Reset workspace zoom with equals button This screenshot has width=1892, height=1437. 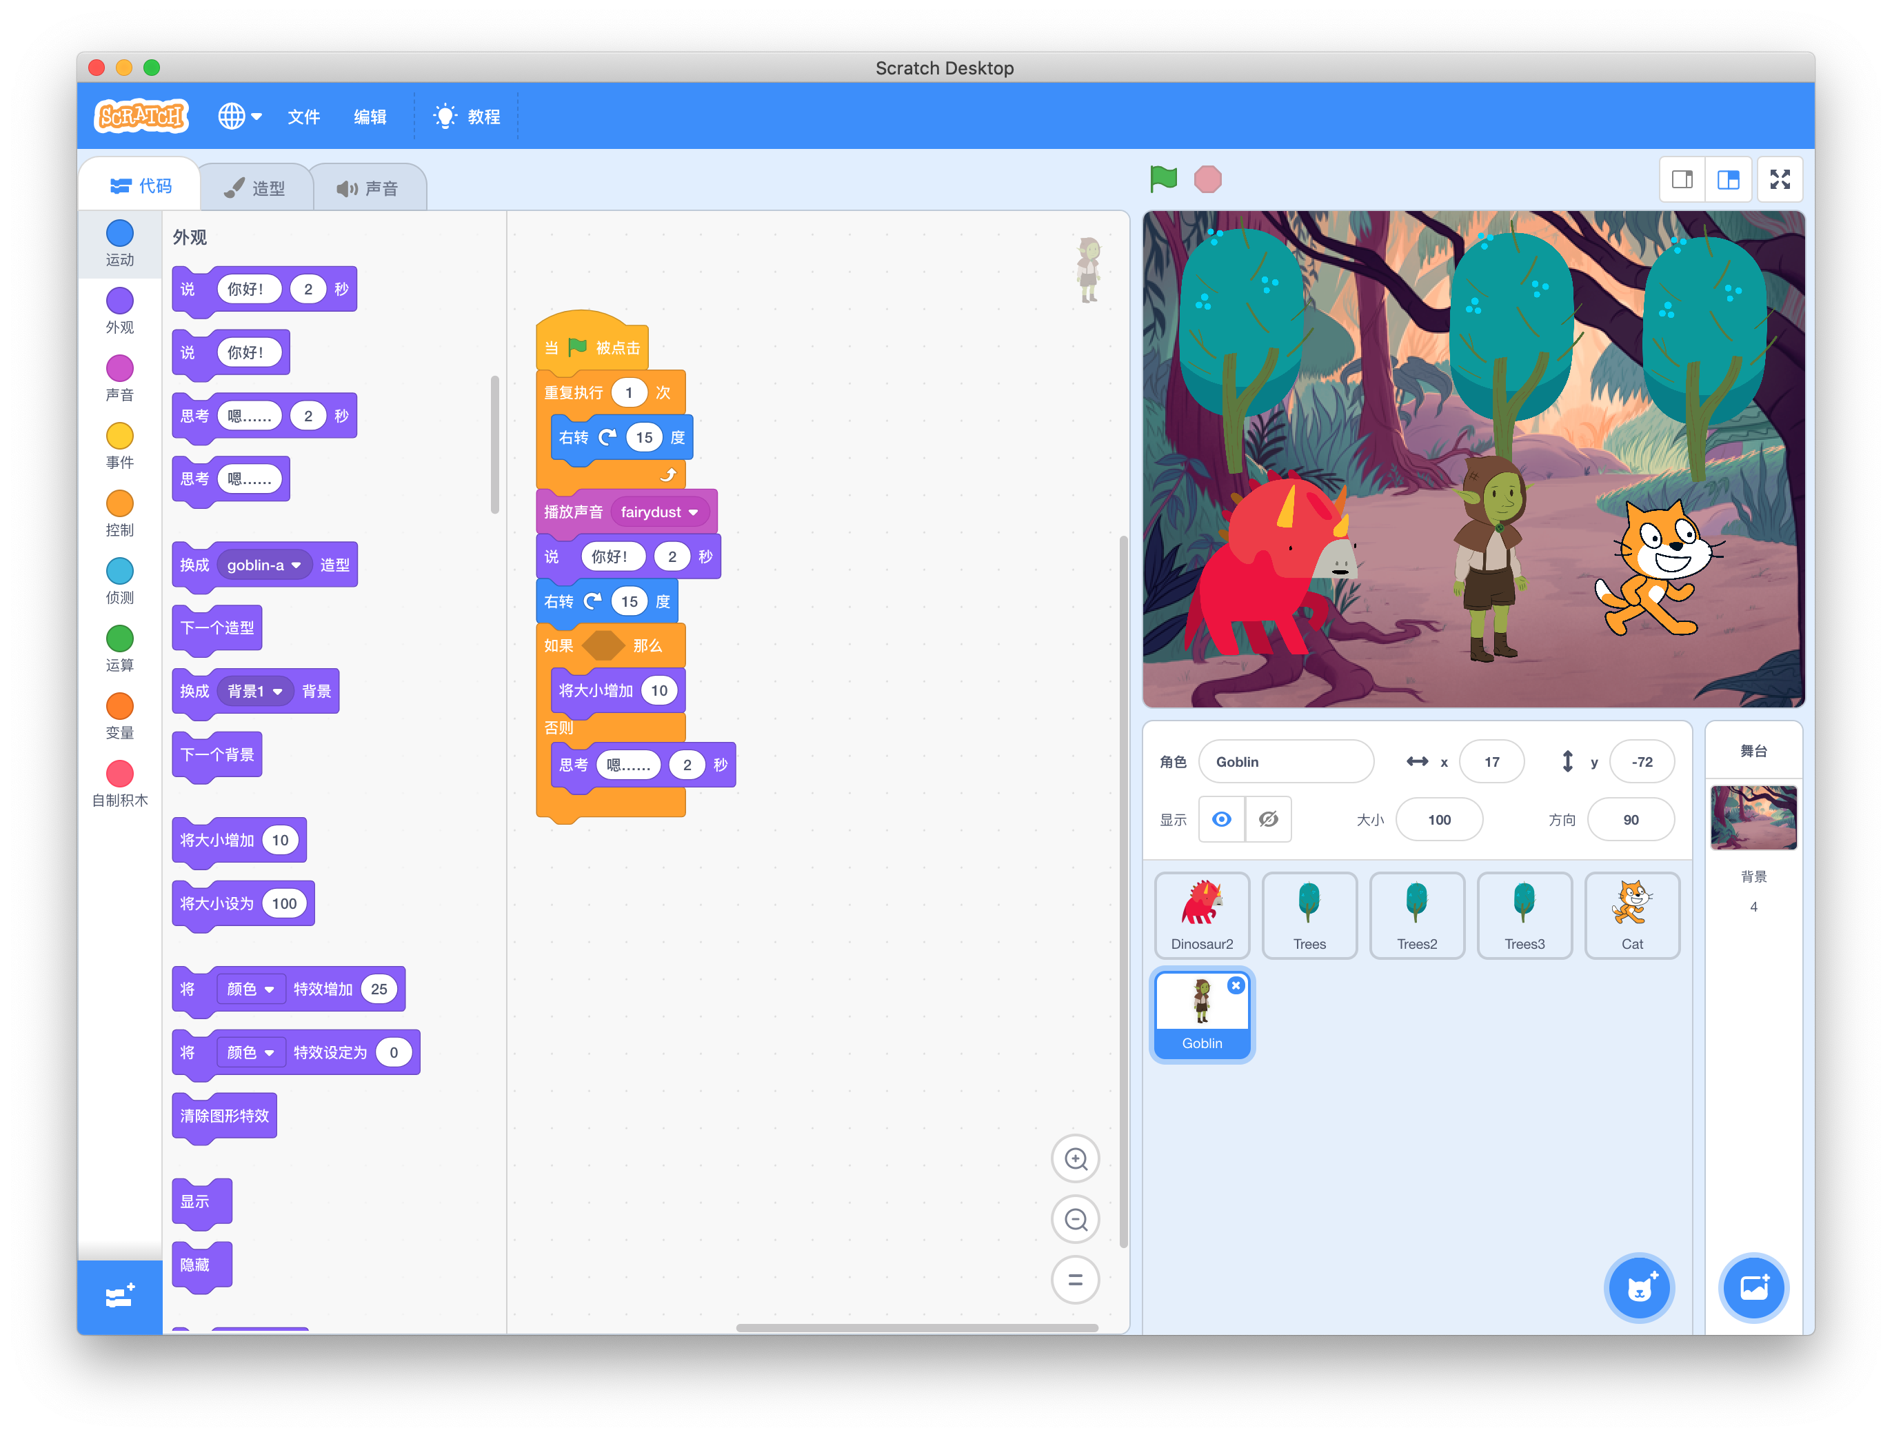point(1075,1280)
